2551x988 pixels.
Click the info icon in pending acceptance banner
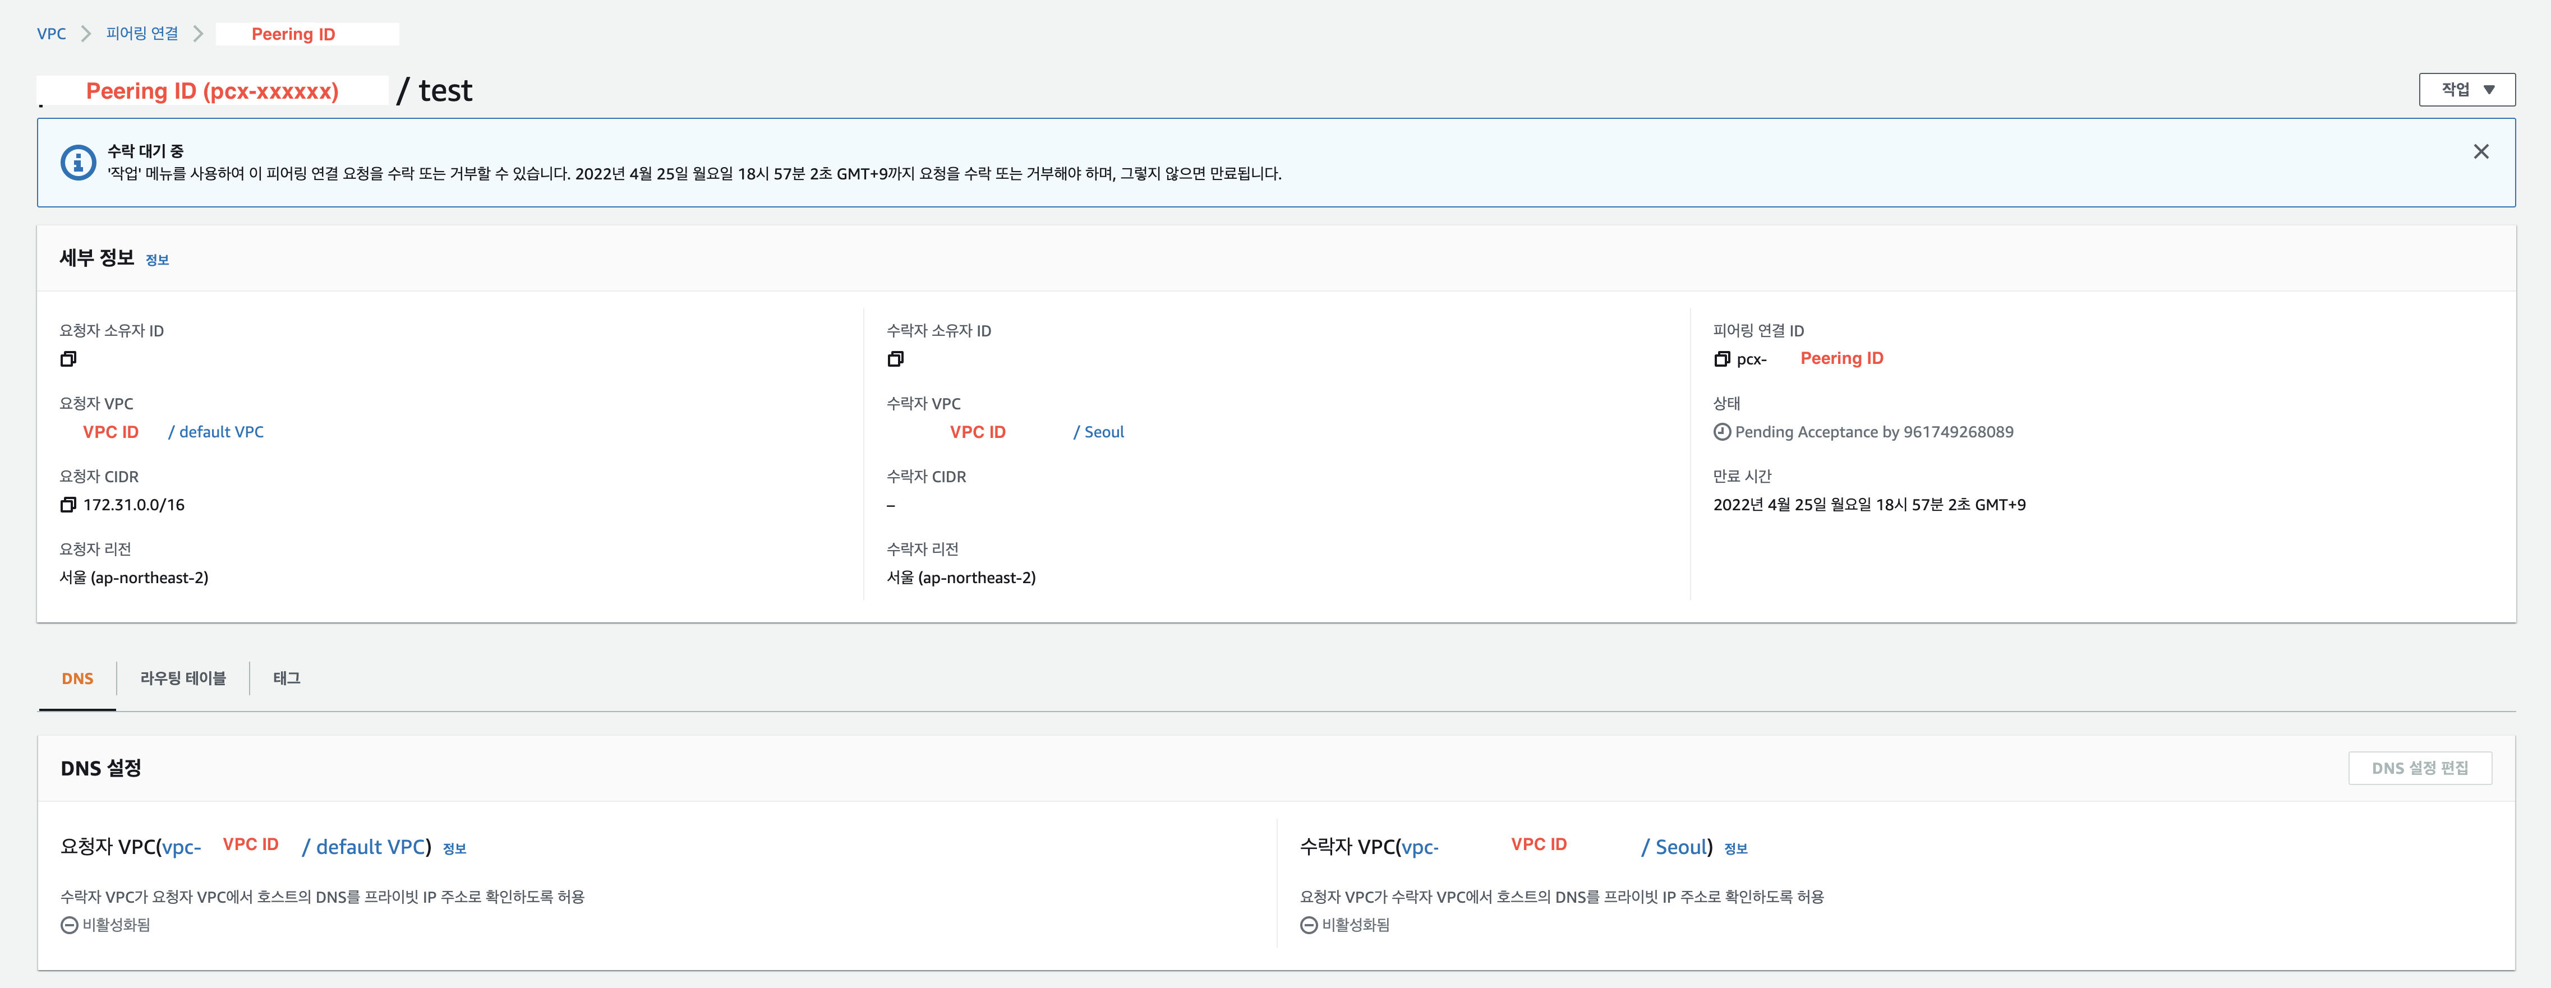point(78,163)
